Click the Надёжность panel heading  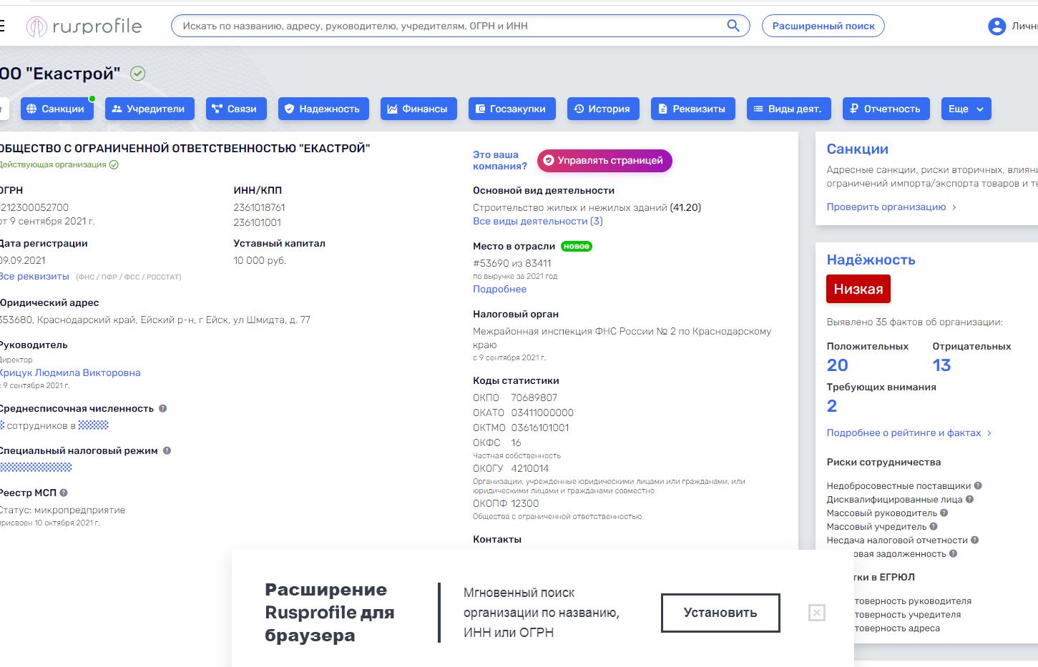coord(871,260)
